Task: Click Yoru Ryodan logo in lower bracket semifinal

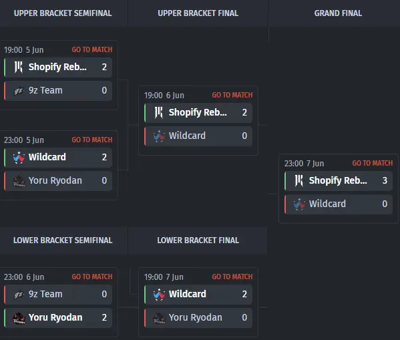Action: 19,318
